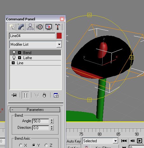Click the Make Unique icon

tap(37, 95)
